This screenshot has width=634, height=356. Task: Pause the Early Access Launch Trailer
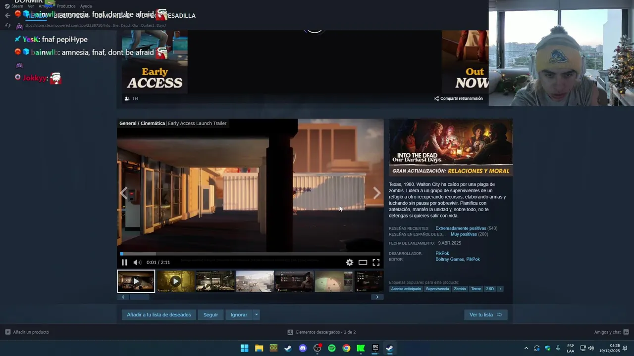[x=124, y=263]
